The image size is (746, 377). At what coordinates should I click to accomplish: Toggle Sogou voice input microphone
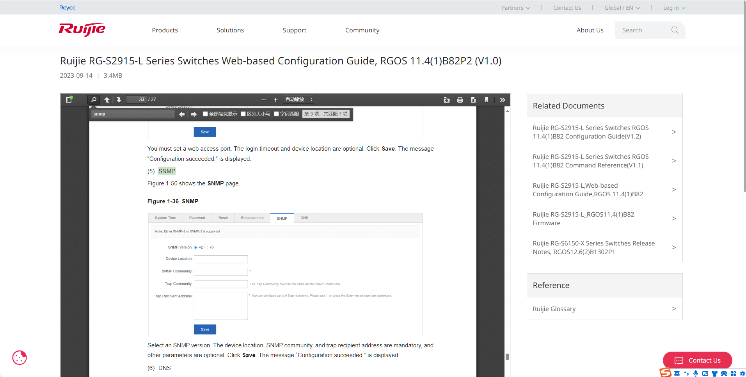(696, 373)
